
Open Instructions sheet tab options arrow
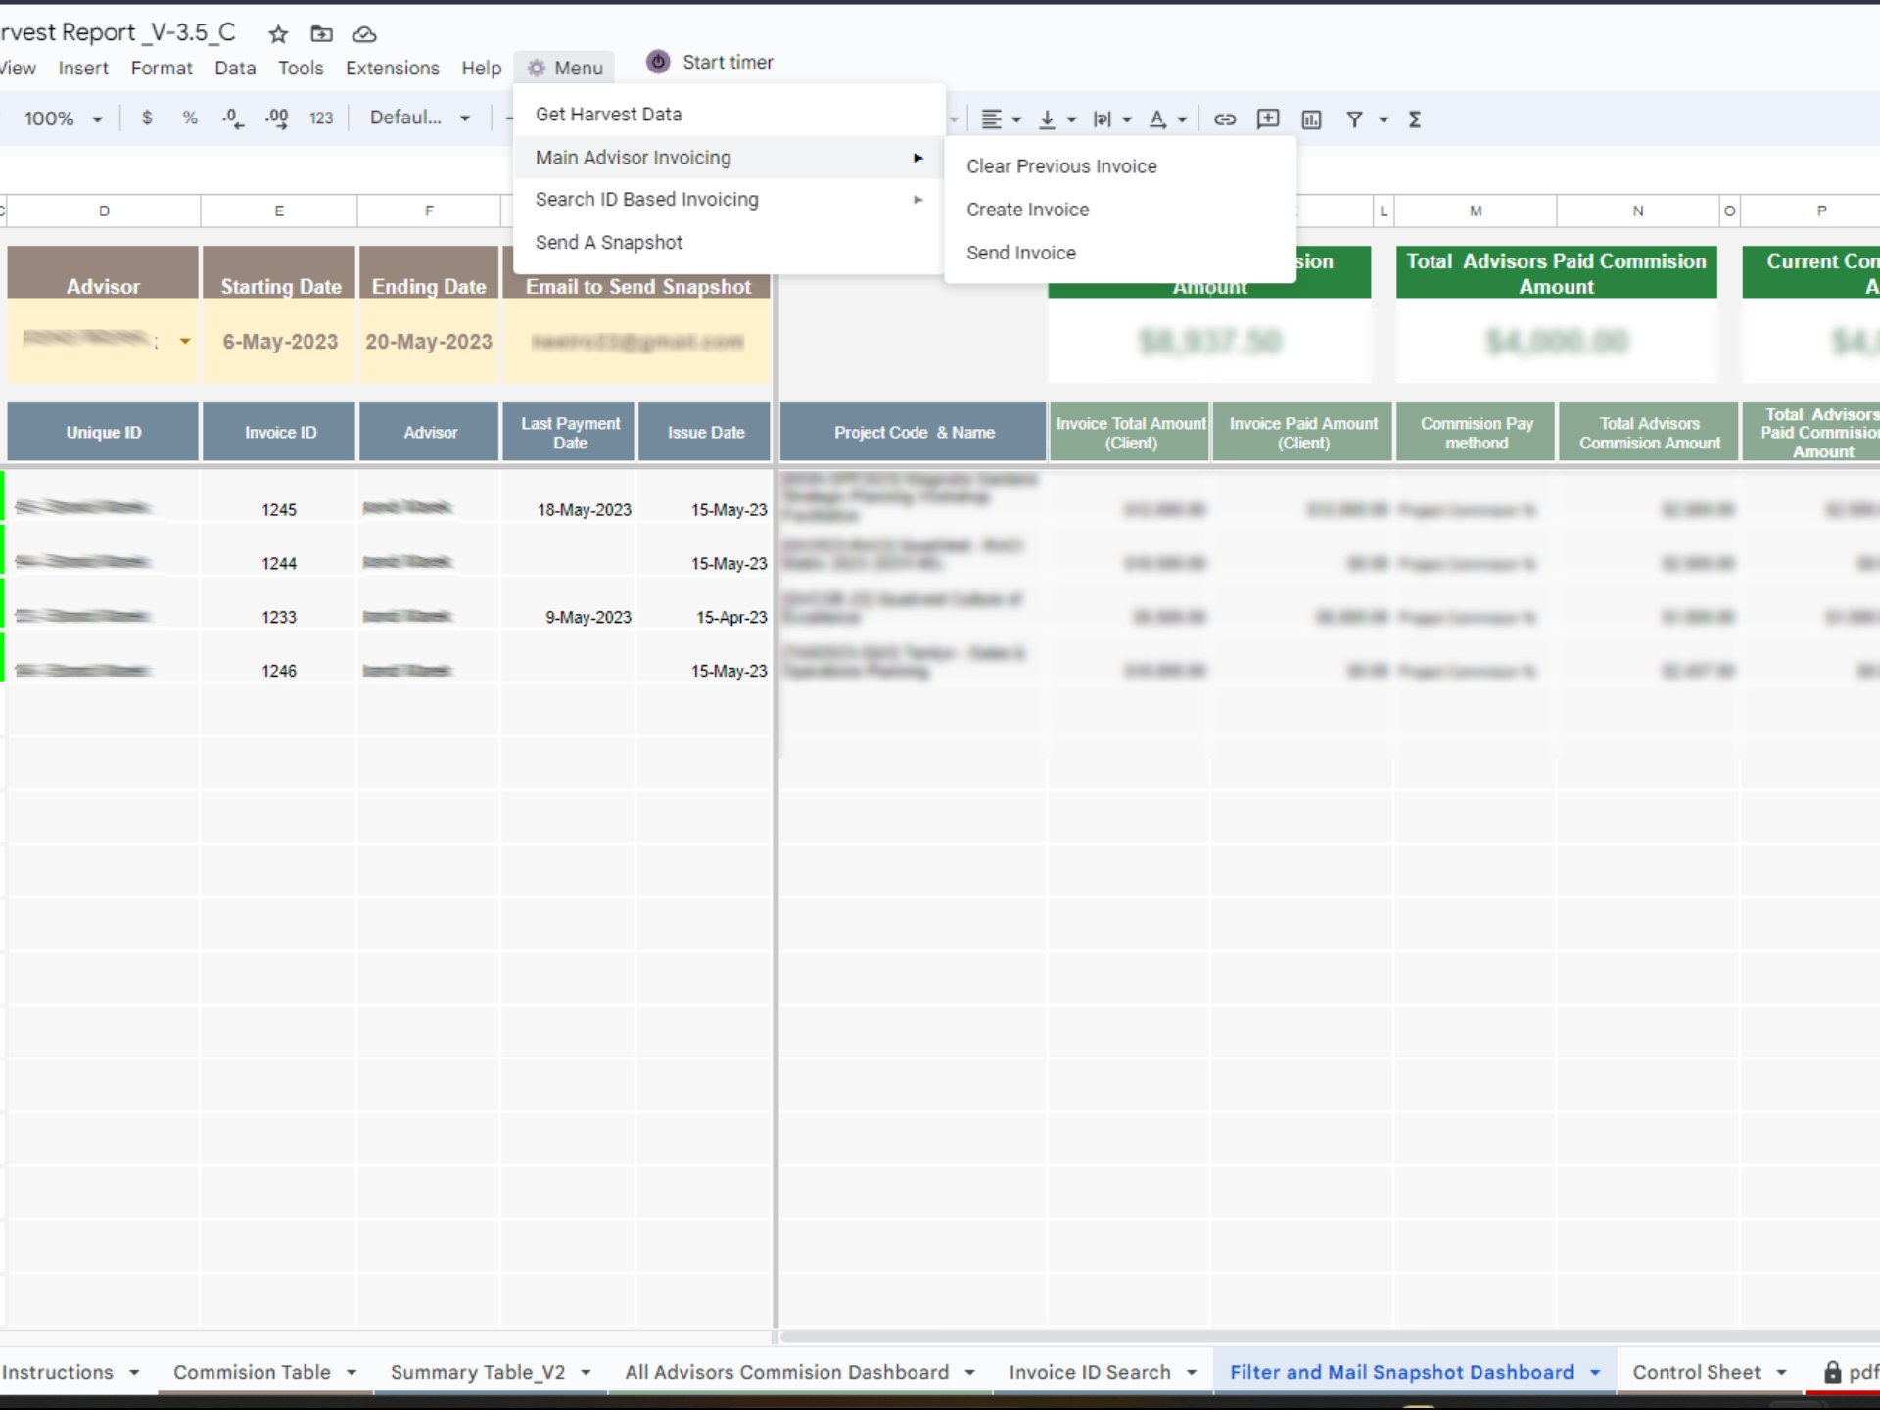point(134,1373)
